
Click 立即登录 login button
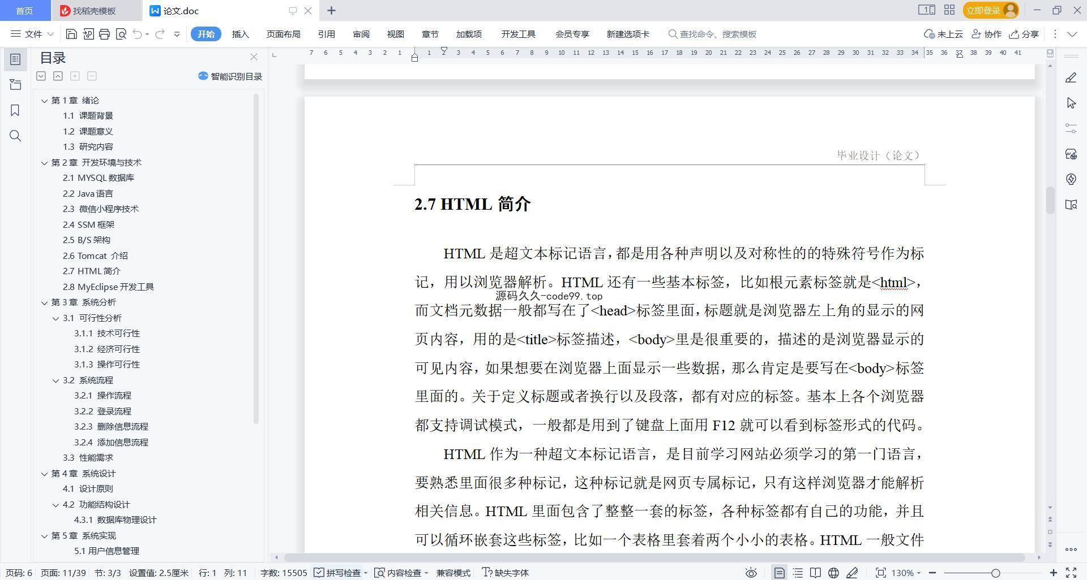pos(990,10)
